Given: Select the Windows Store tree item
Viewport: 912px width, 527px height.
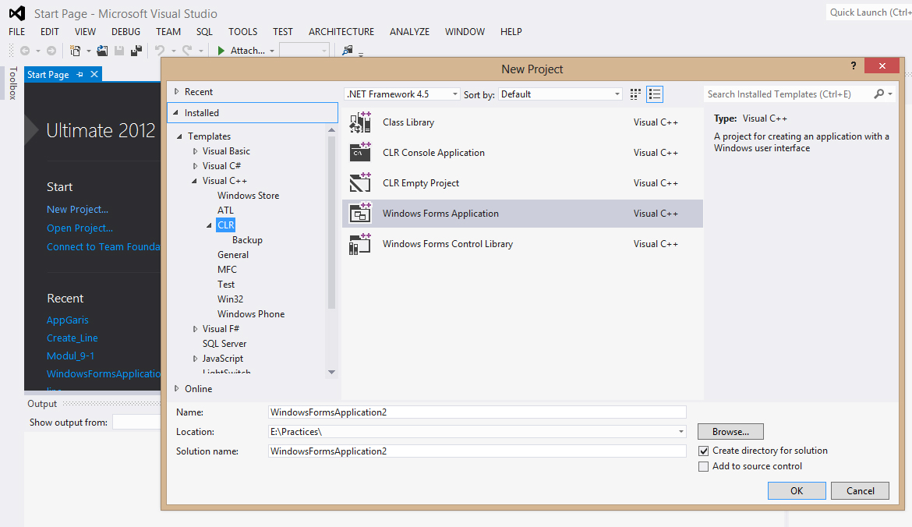Looking at the screenshot, I should click(x=249, y=196).
